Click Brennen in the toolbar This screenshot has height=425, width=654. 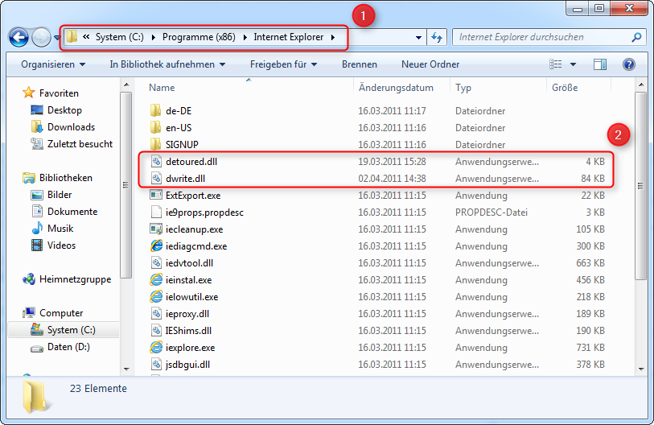point(359,64)
